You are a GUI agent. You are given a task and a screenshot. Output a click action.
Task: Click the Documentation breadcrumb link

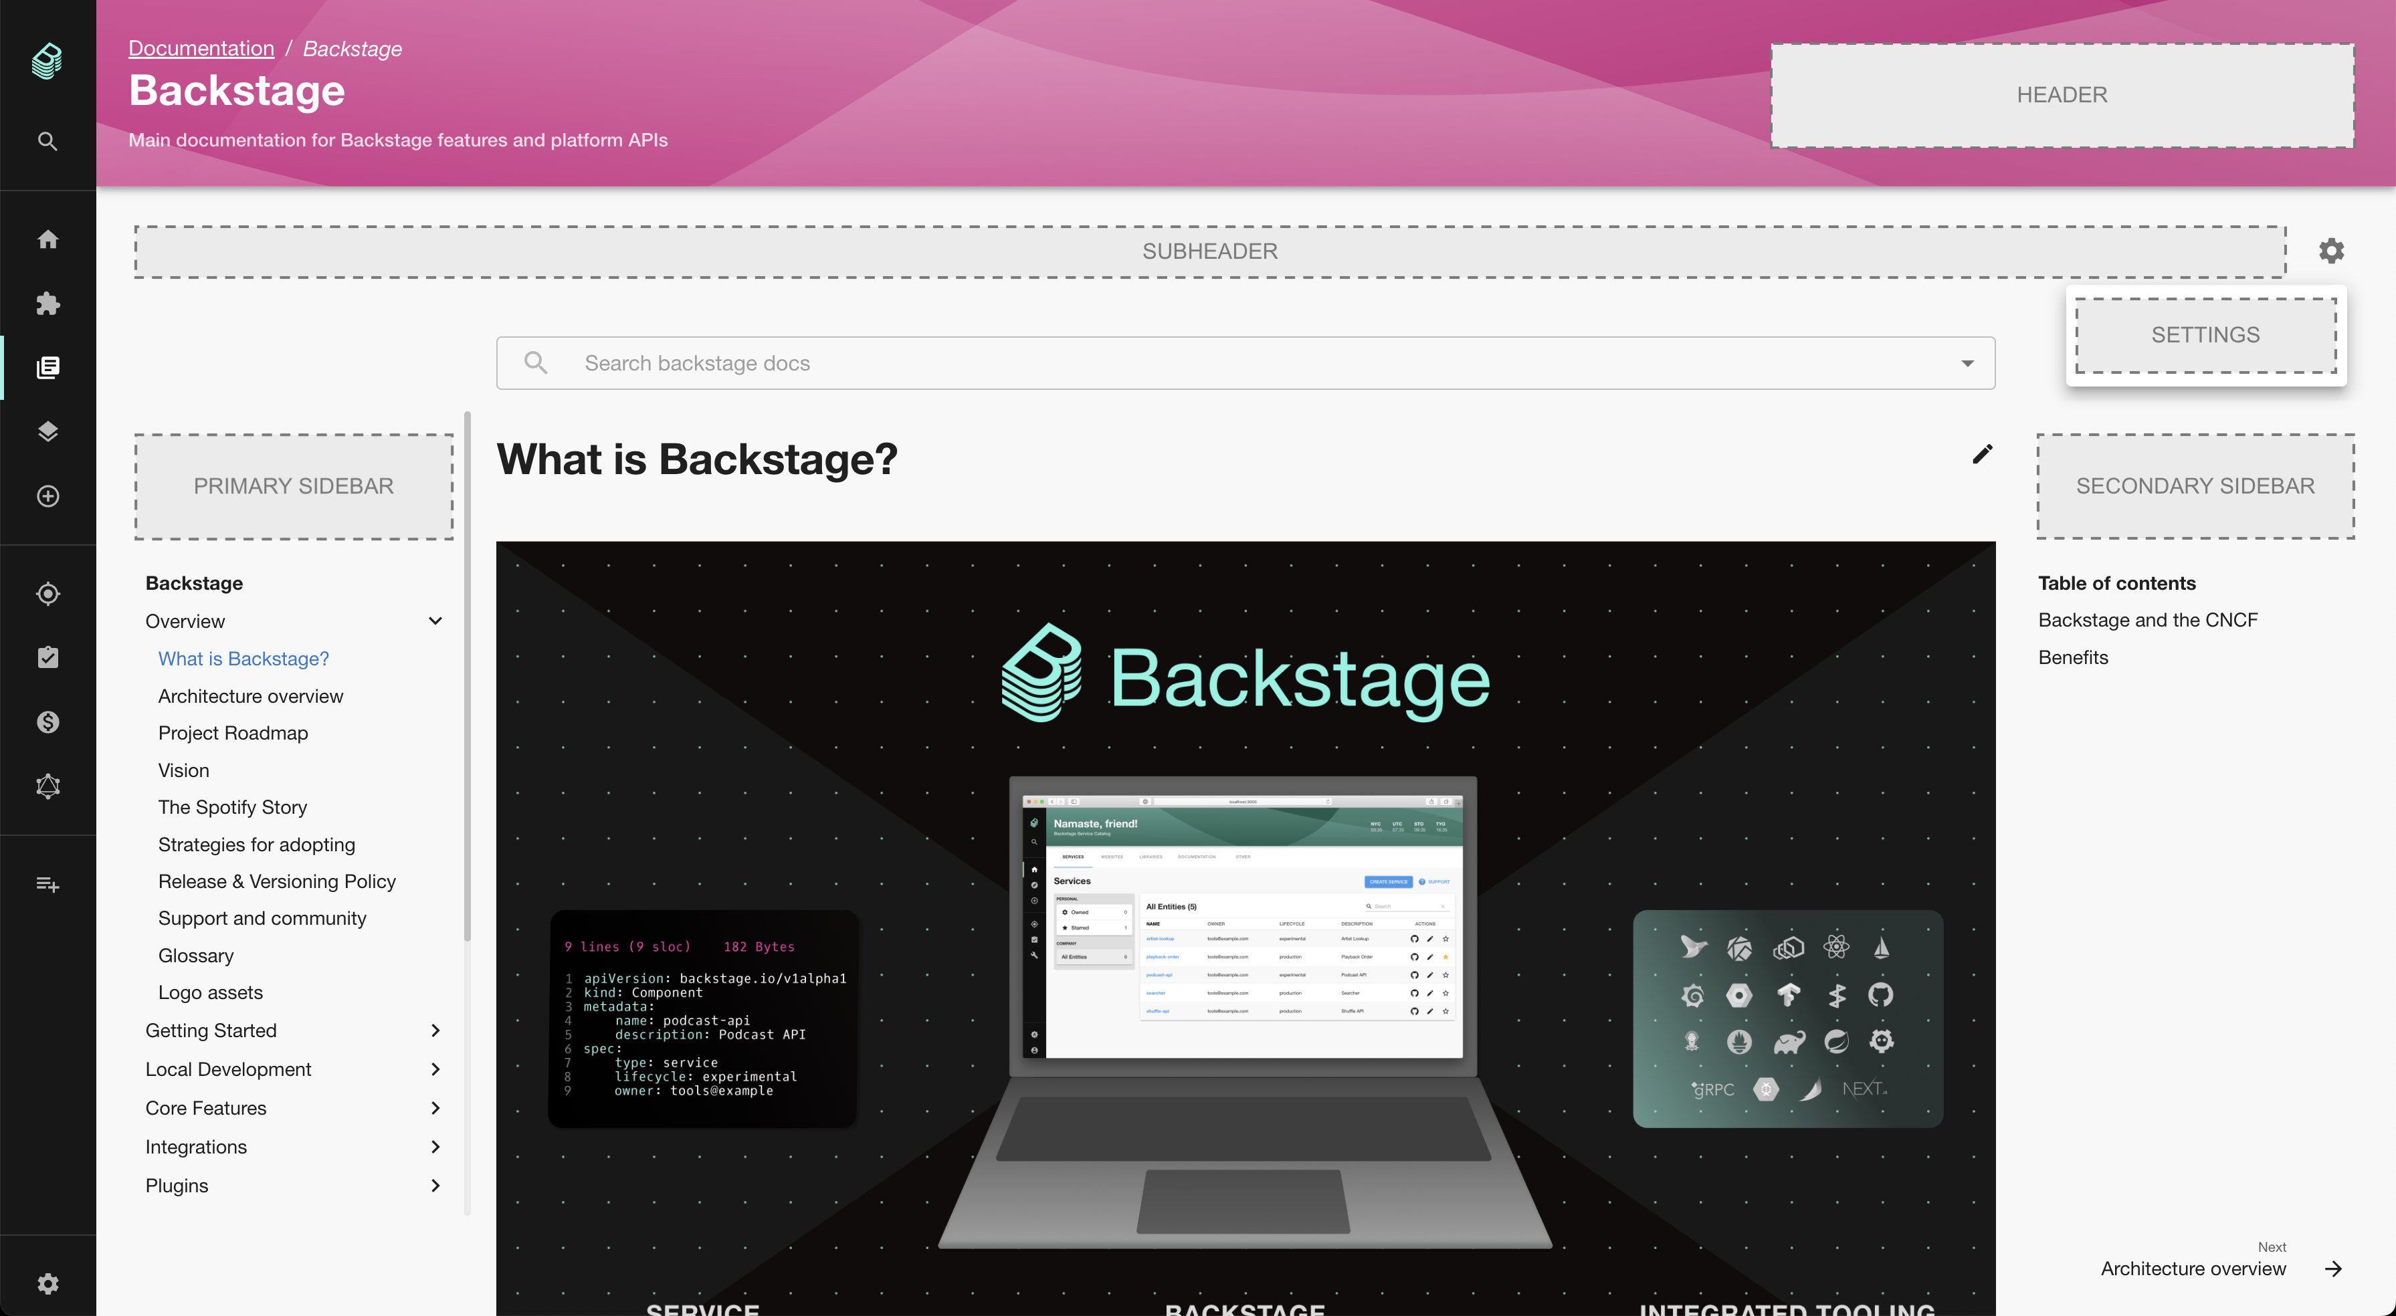coord(201,48)
